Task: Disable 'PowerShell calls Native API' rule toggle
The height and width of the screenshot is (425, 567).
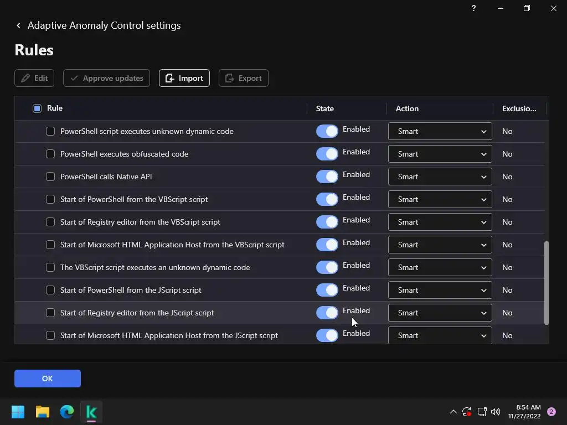Action: (327, 177)
